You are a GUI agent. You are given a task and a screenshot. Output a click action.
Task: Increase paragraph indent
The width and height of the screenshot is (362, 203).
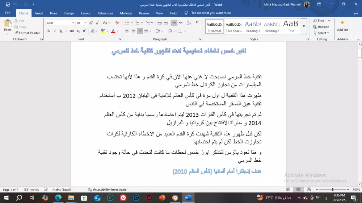coord(166,23)
